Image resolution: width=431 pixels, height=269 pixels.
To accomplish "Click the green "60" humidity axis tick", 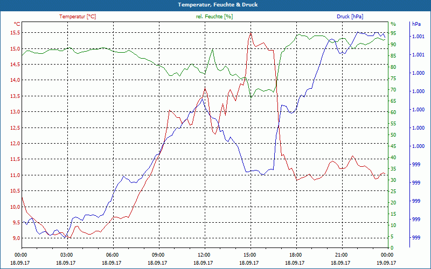I will 393,112.
